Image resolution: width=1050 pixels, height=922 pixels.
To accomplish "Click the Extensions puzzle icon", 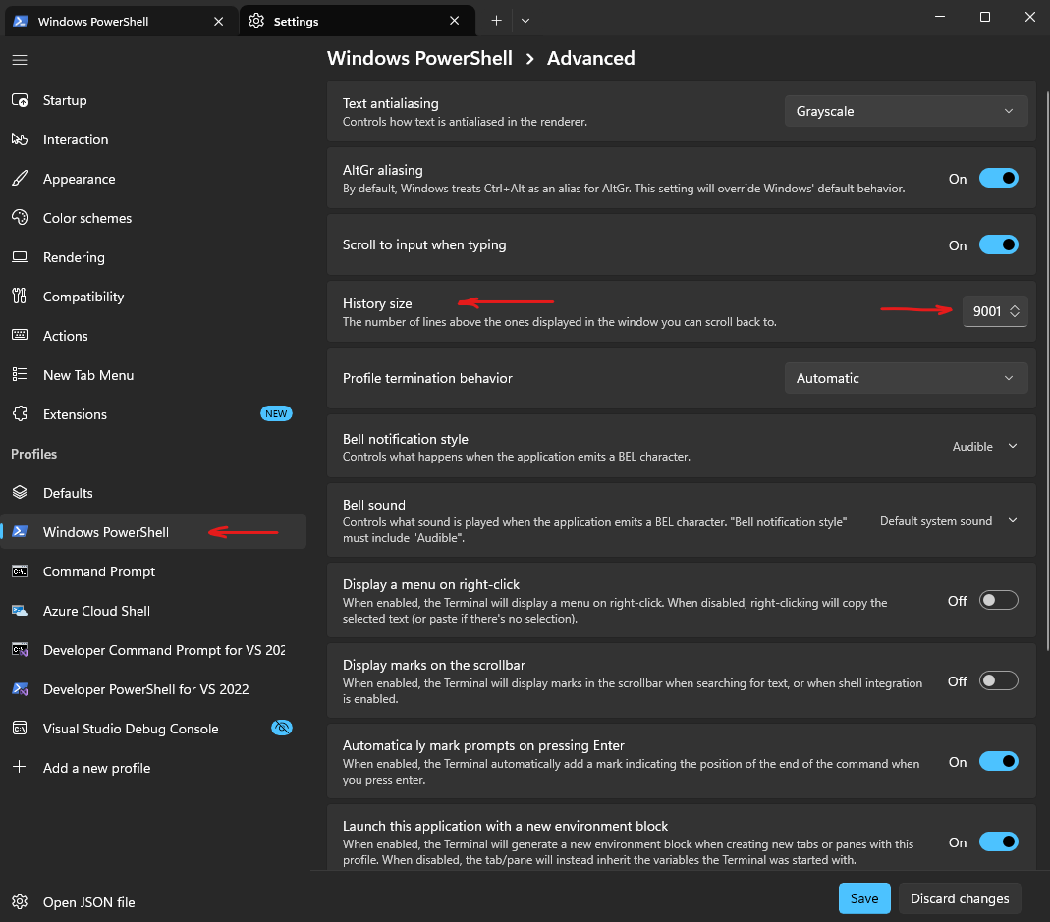I will pyautogui.click(x=20, y=413).
